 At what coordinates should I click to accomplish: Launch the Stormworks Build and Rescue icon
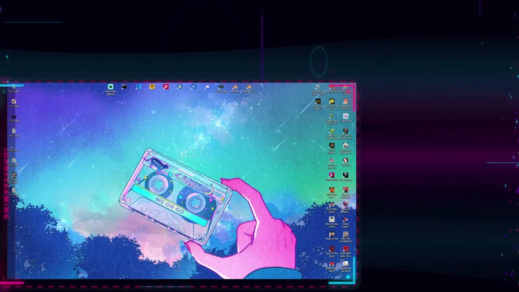tap(345, 148)
